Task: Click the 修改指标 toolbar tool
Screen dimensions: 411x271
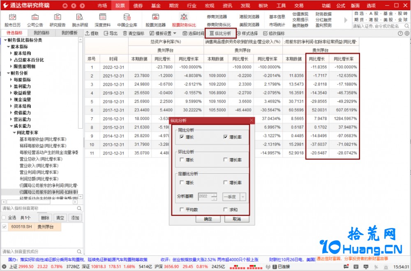Action: coord(274,33)
